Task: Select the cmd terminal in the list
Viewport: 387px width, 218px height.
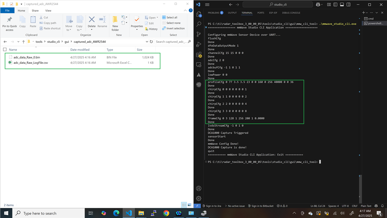Action: click(x=373, y=19)
